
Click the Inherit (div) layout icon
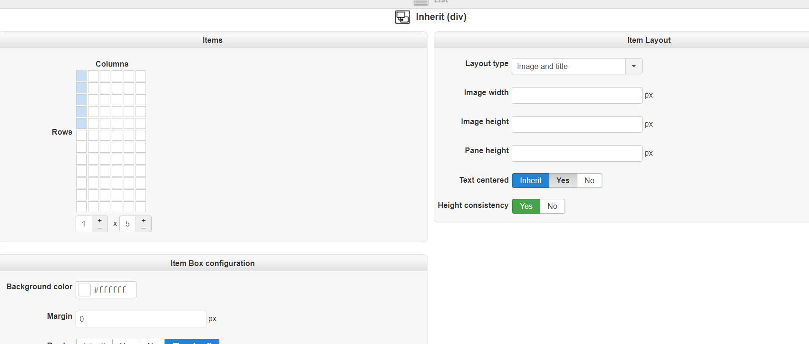pyautogui.click(x=402, y=17)
